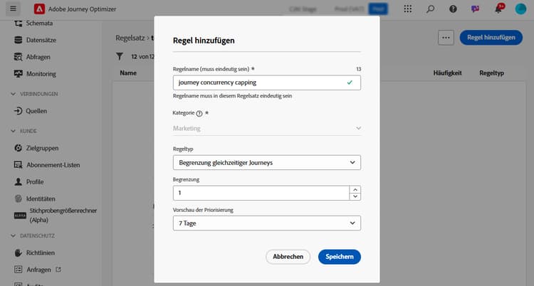Click the Profile person icon
The image size is (534, 286).
click(18, 181)
